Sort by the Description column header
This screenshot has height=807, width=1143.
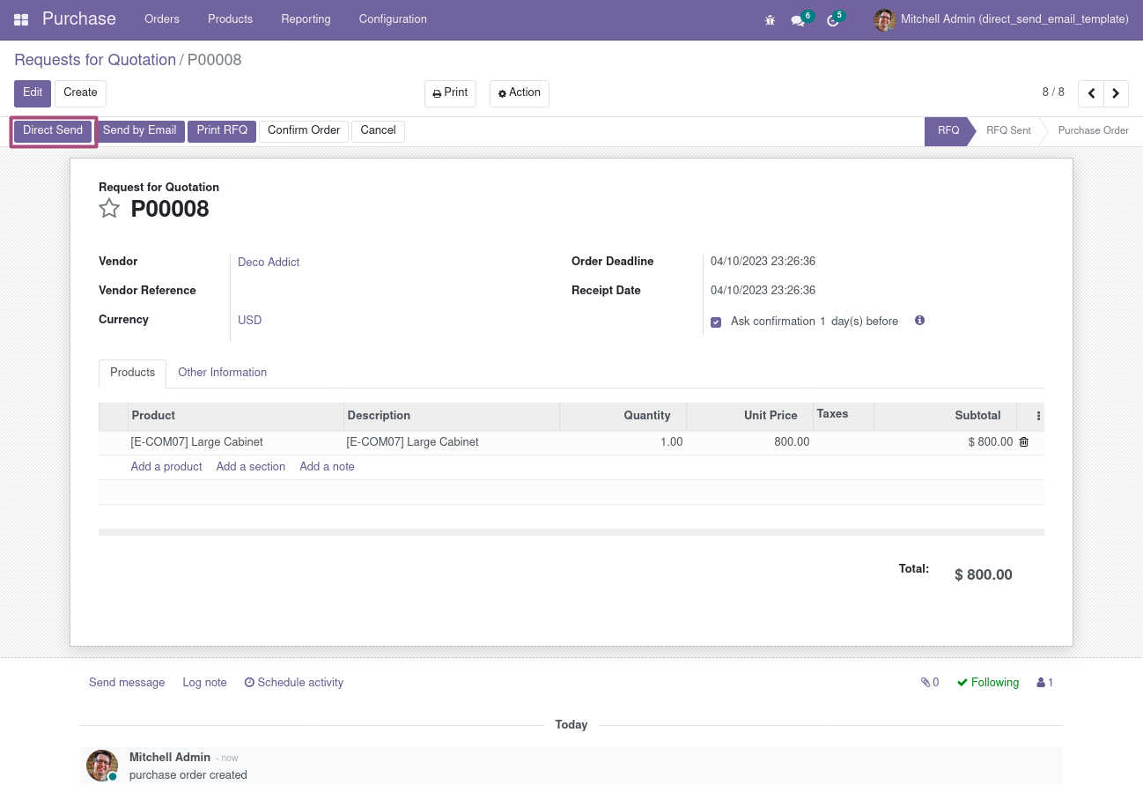tap(452, 416)
